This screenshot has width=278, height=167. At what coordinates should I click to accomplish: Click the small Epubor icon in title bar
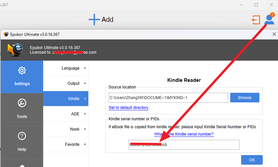point(6,34)
